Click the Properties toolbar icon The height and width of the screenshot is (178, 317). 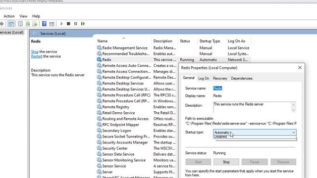click(x=20, y=24)
